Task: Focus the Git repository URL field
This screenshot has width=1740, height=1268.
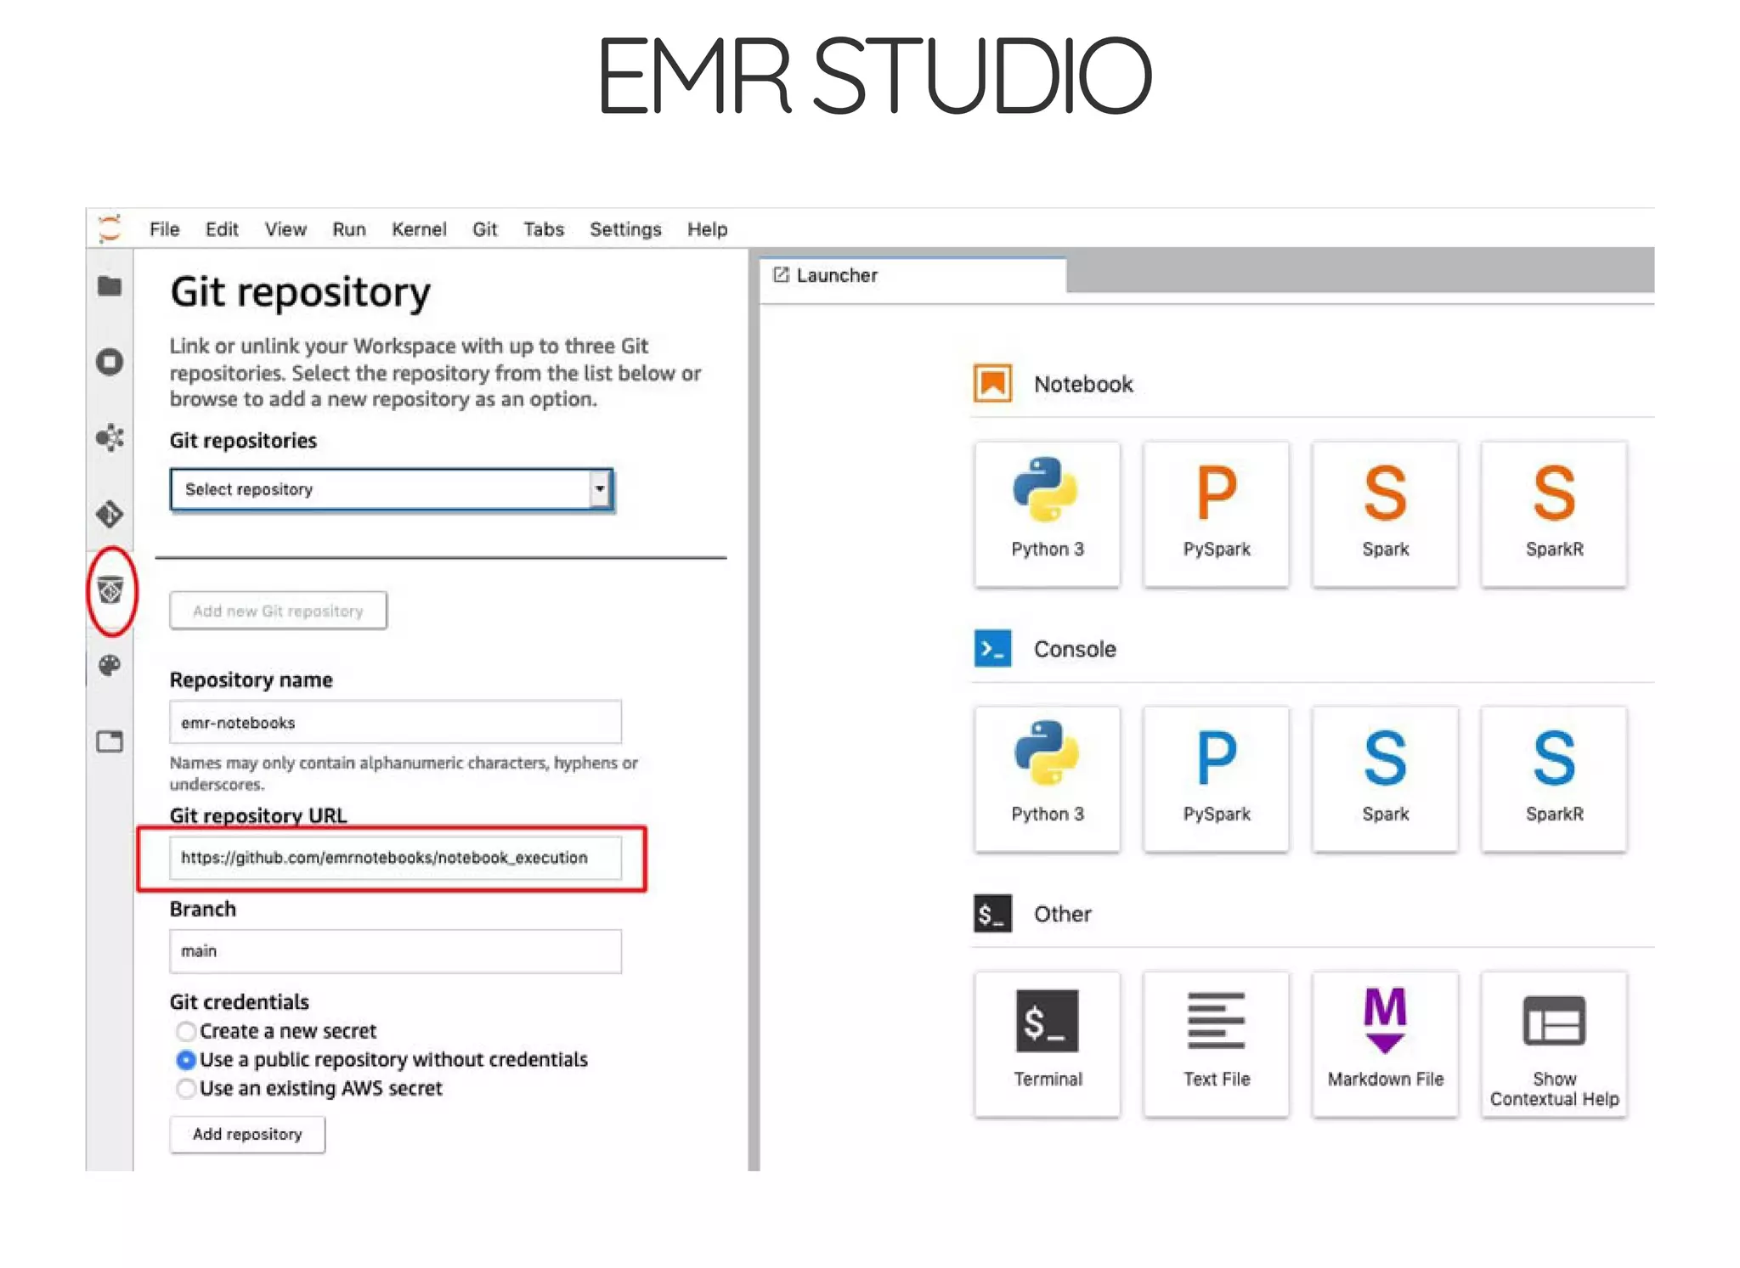Action: pos(395,858)
